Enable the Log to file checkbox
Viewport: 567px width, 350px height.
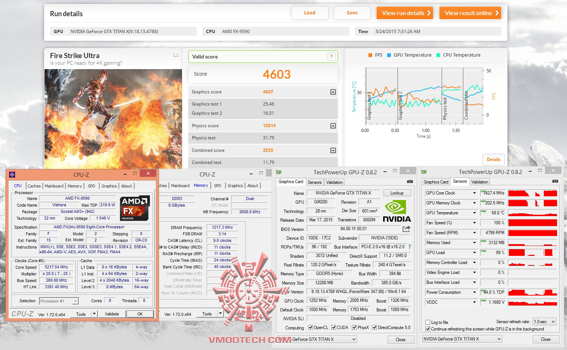point(428,322)
